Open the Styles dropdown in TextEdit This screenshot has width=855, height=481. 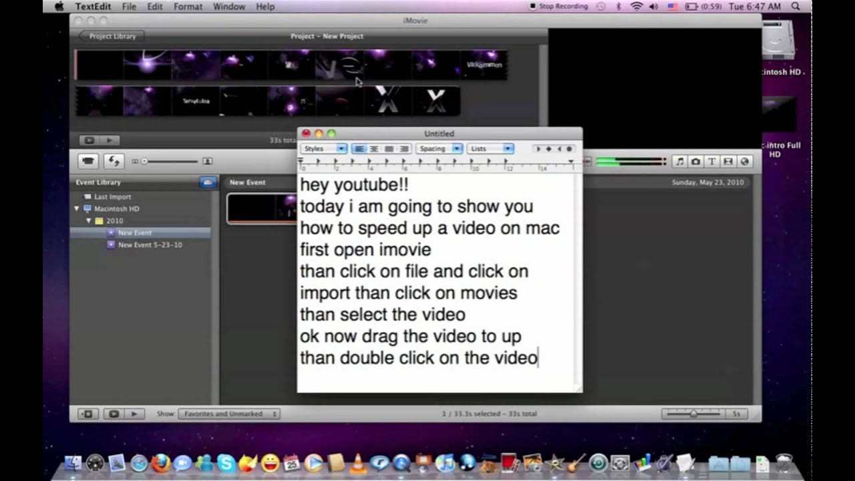323,149
